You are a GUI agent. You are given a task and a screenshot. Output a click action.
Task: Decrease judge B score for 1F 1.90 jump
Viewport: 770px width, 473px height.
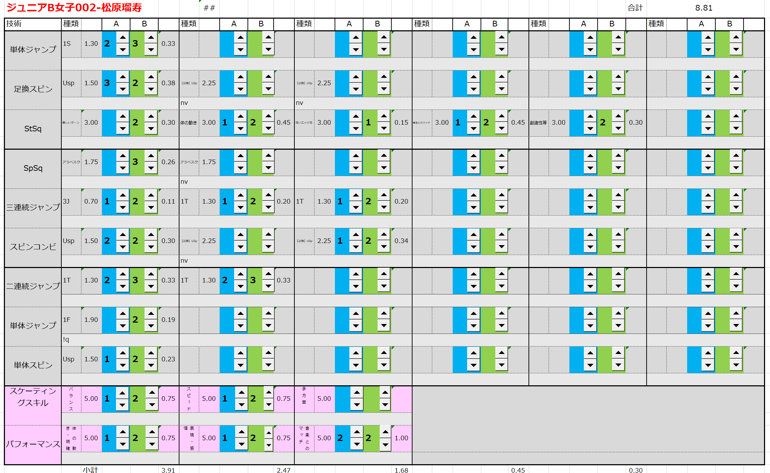click(151, 326)
